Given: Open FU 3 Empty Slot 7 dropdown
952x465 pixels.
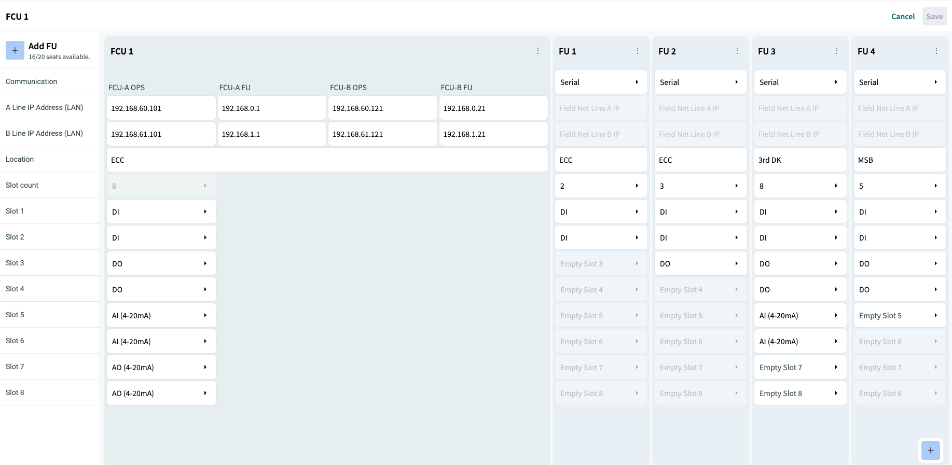Looking at the screenshot, I should pos(800,367).
